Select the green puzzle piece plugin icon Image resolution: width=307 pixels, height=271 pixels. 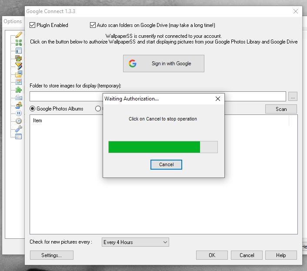(x=19, y=90)
